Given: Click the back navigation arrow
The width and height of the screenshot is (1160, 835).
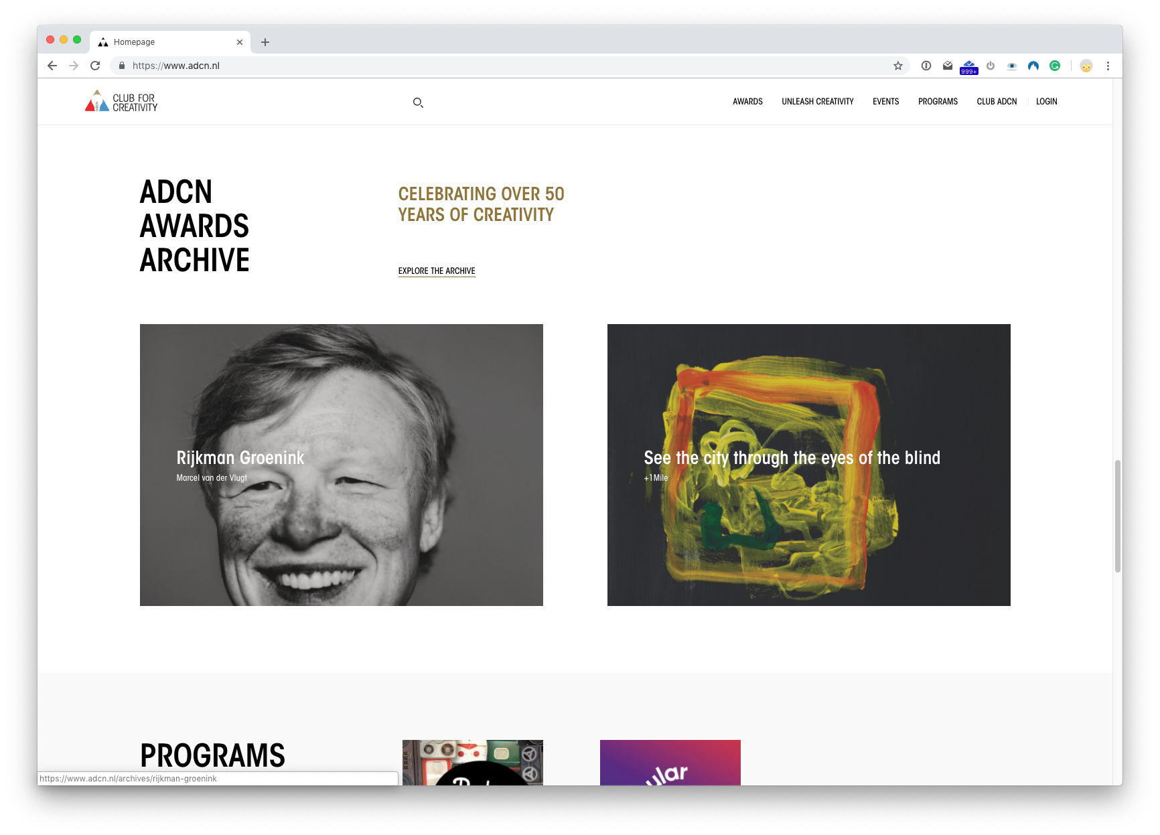Looking at the screenshot, I should click(52, 66).
